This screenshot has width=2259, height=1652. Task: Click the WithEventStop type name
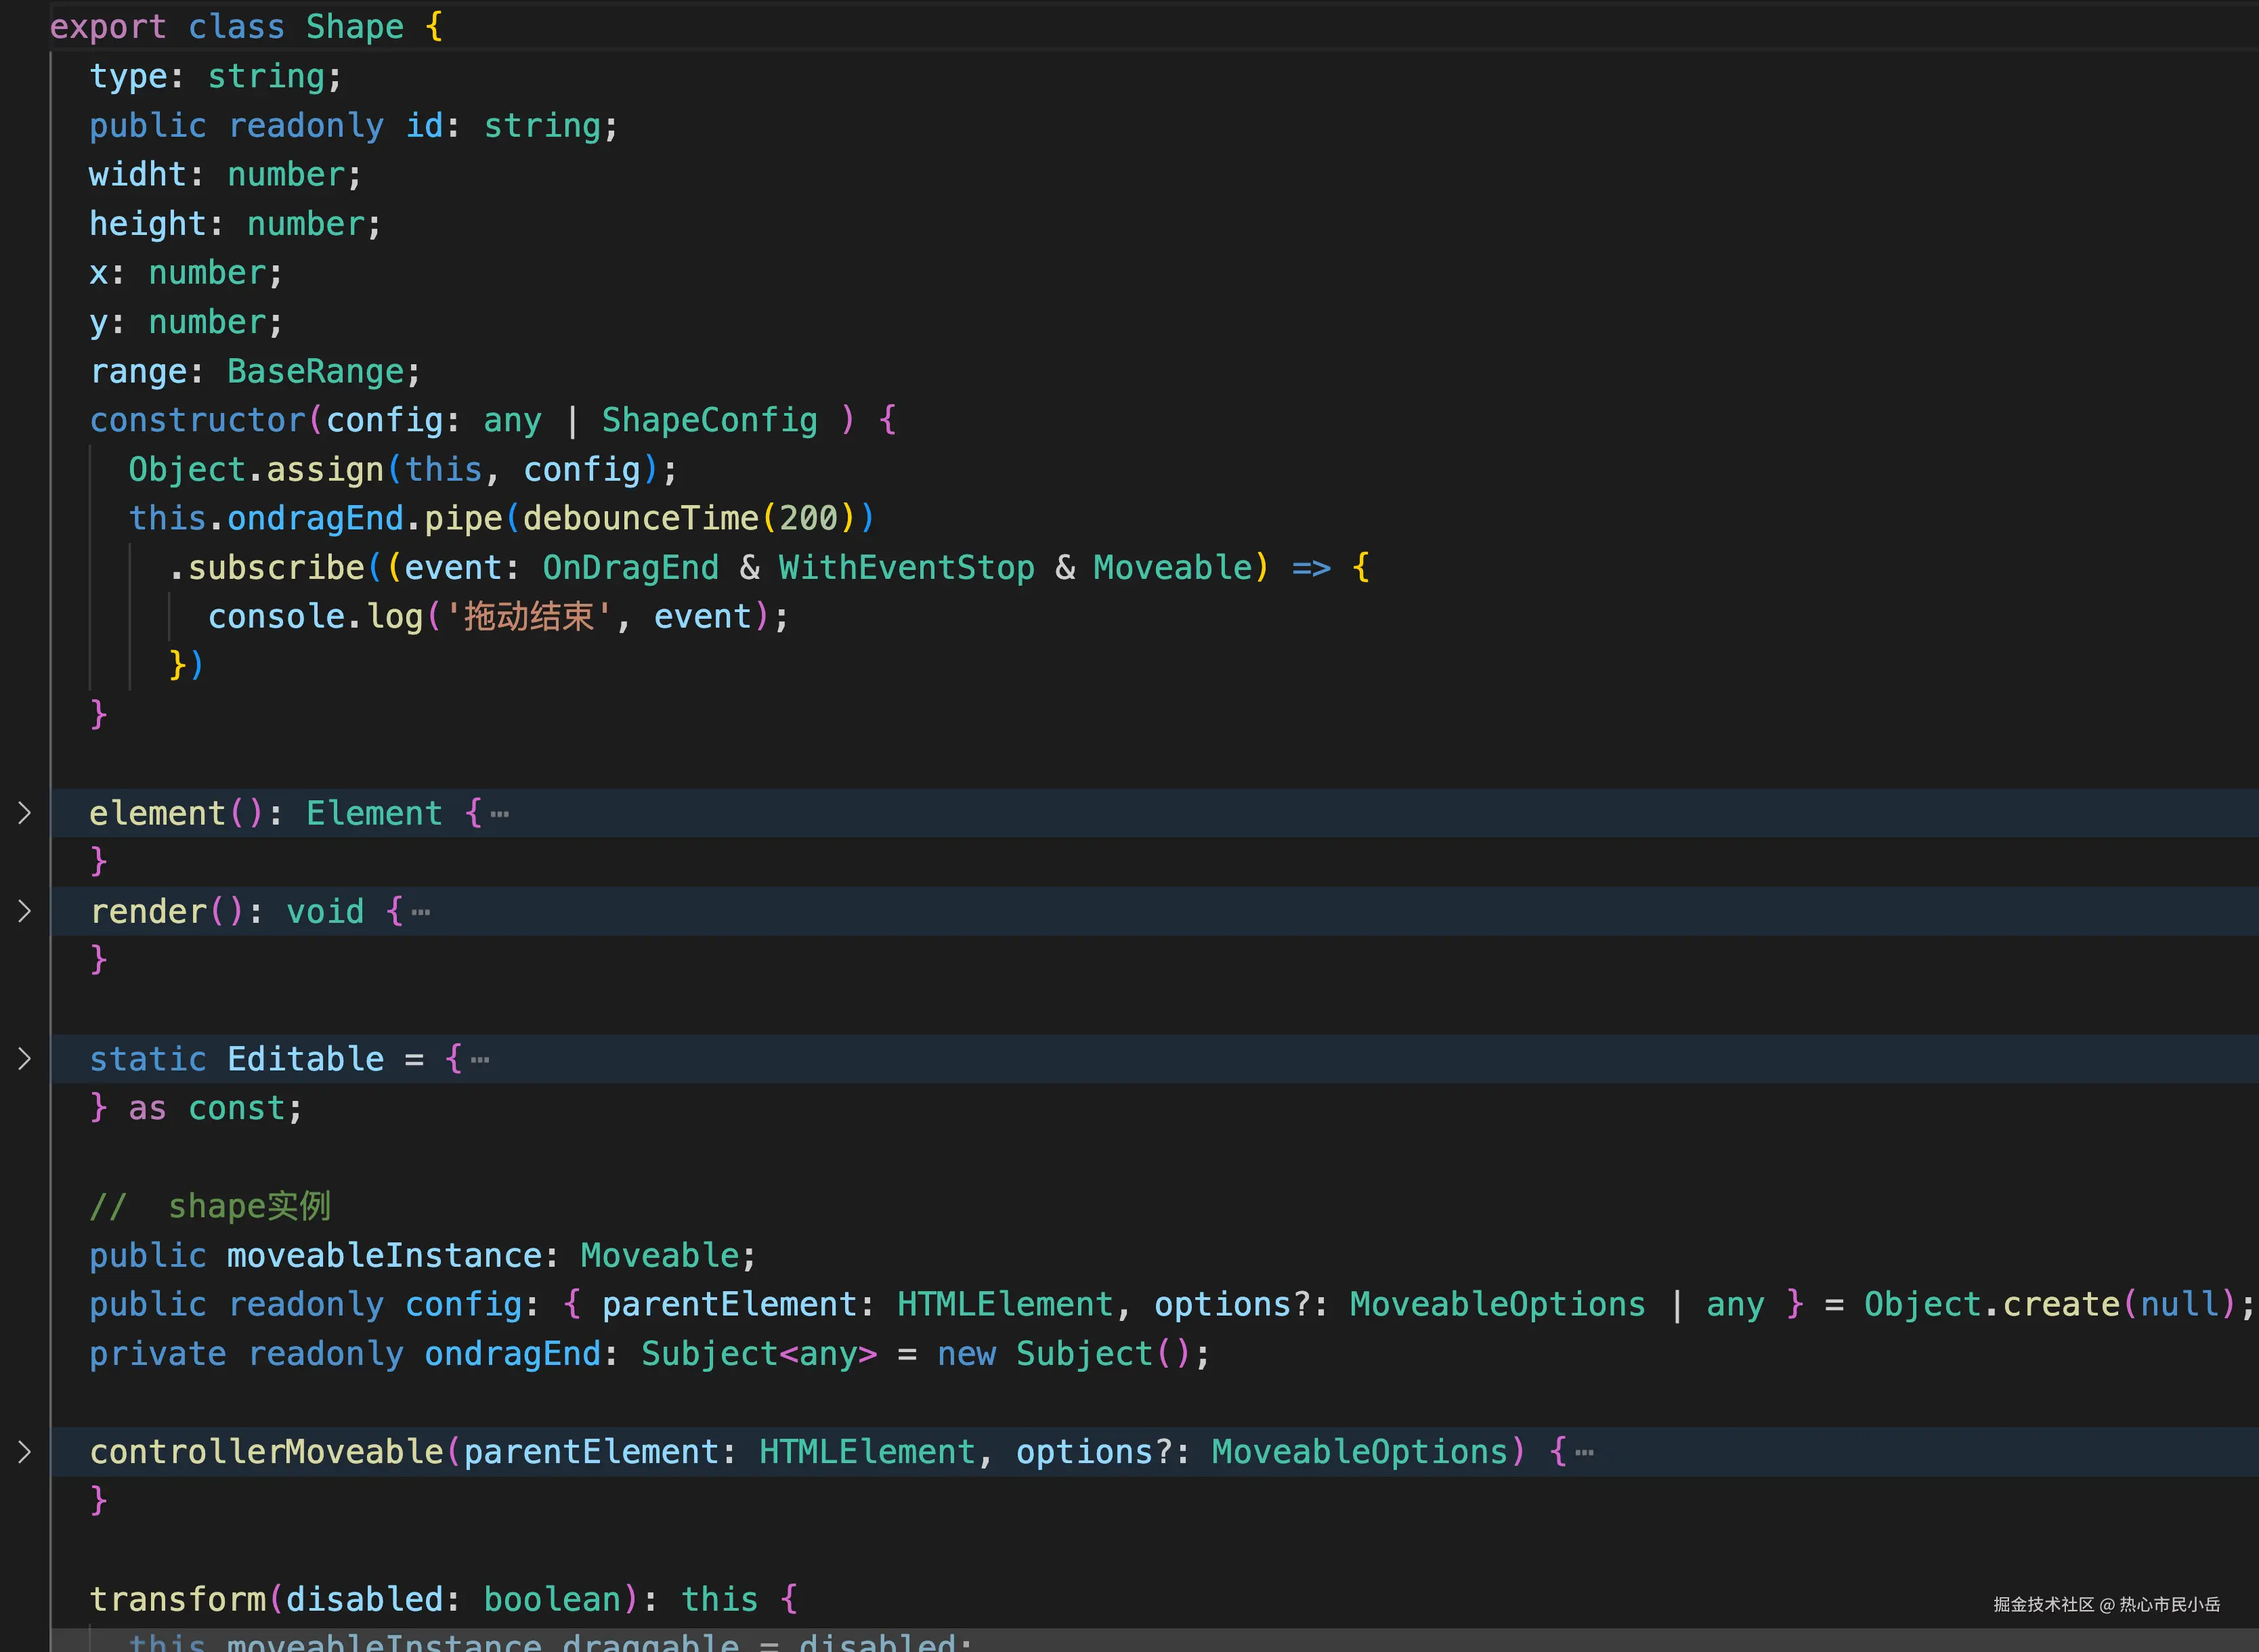coord(906,567)
